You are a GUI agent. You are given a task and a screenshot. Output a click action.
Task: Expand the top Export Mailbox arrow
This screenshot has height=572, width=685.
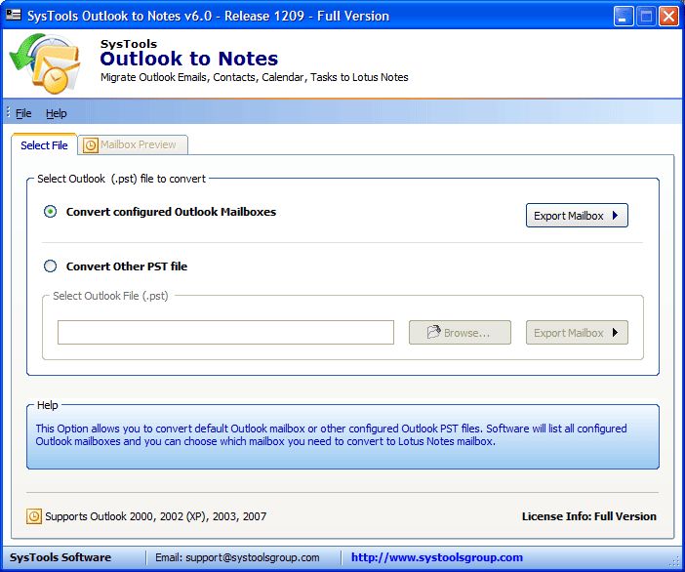(x=615, y=216)
